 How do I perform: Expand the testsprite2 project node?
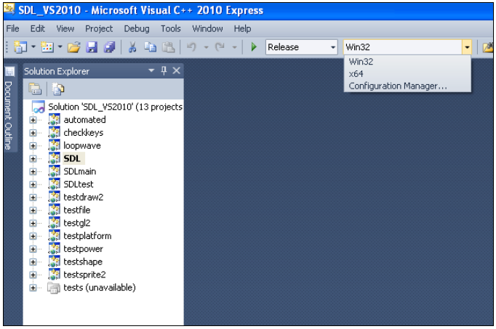(33, 275)
